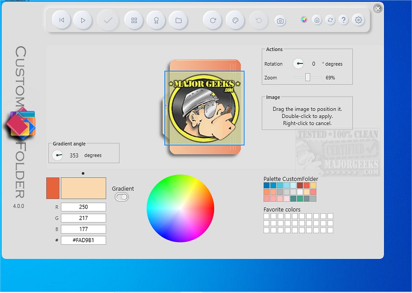Click the home icon in the toolbar

coord(317,20)
